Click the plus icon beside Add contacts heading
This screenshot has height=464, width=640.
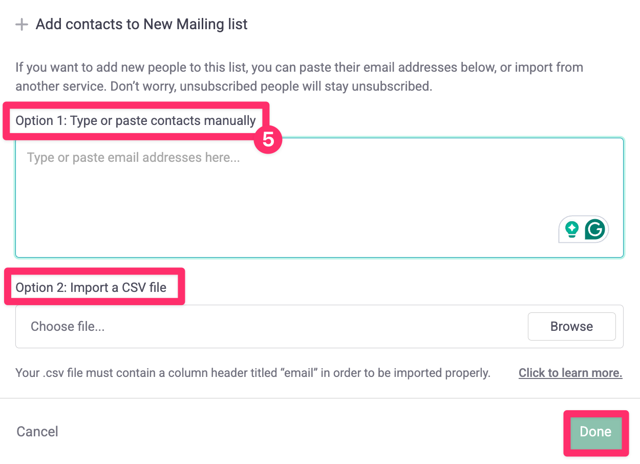tap(22, 25)
